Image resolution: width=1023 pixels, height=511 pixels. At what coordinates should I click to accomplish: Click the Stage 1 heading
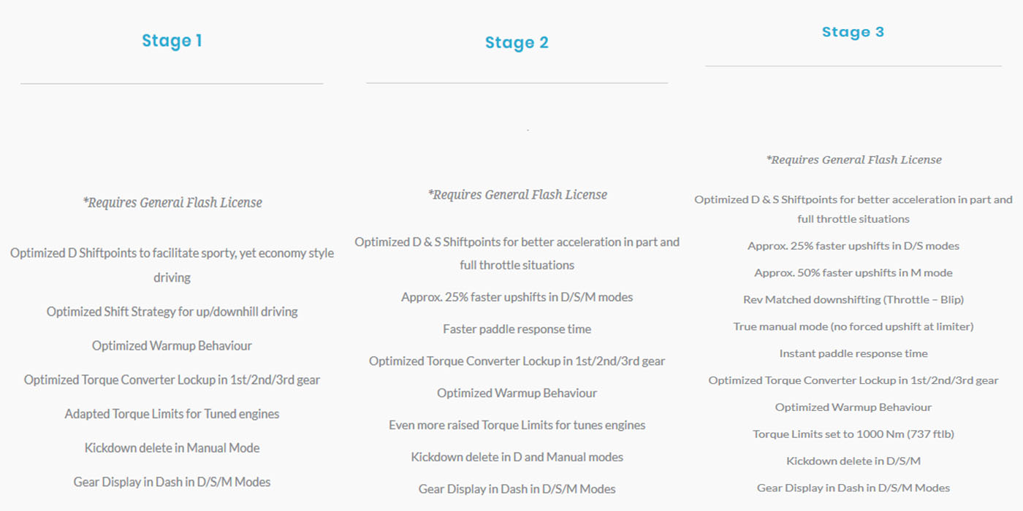172,41
